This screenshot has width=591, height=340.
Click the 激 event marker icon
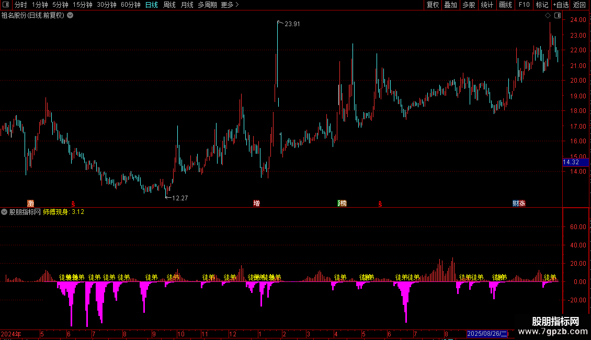coord(30,203)
